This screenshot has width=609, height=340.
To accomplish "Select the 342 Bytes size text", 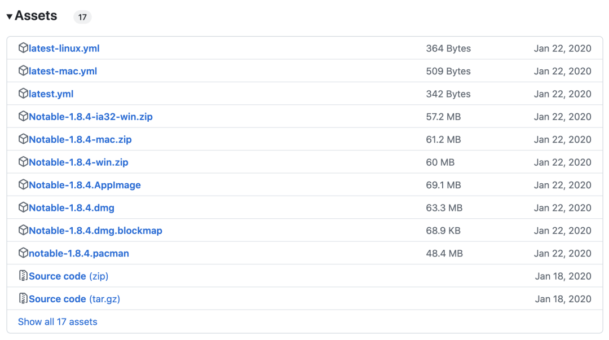I will pos(448,94).
